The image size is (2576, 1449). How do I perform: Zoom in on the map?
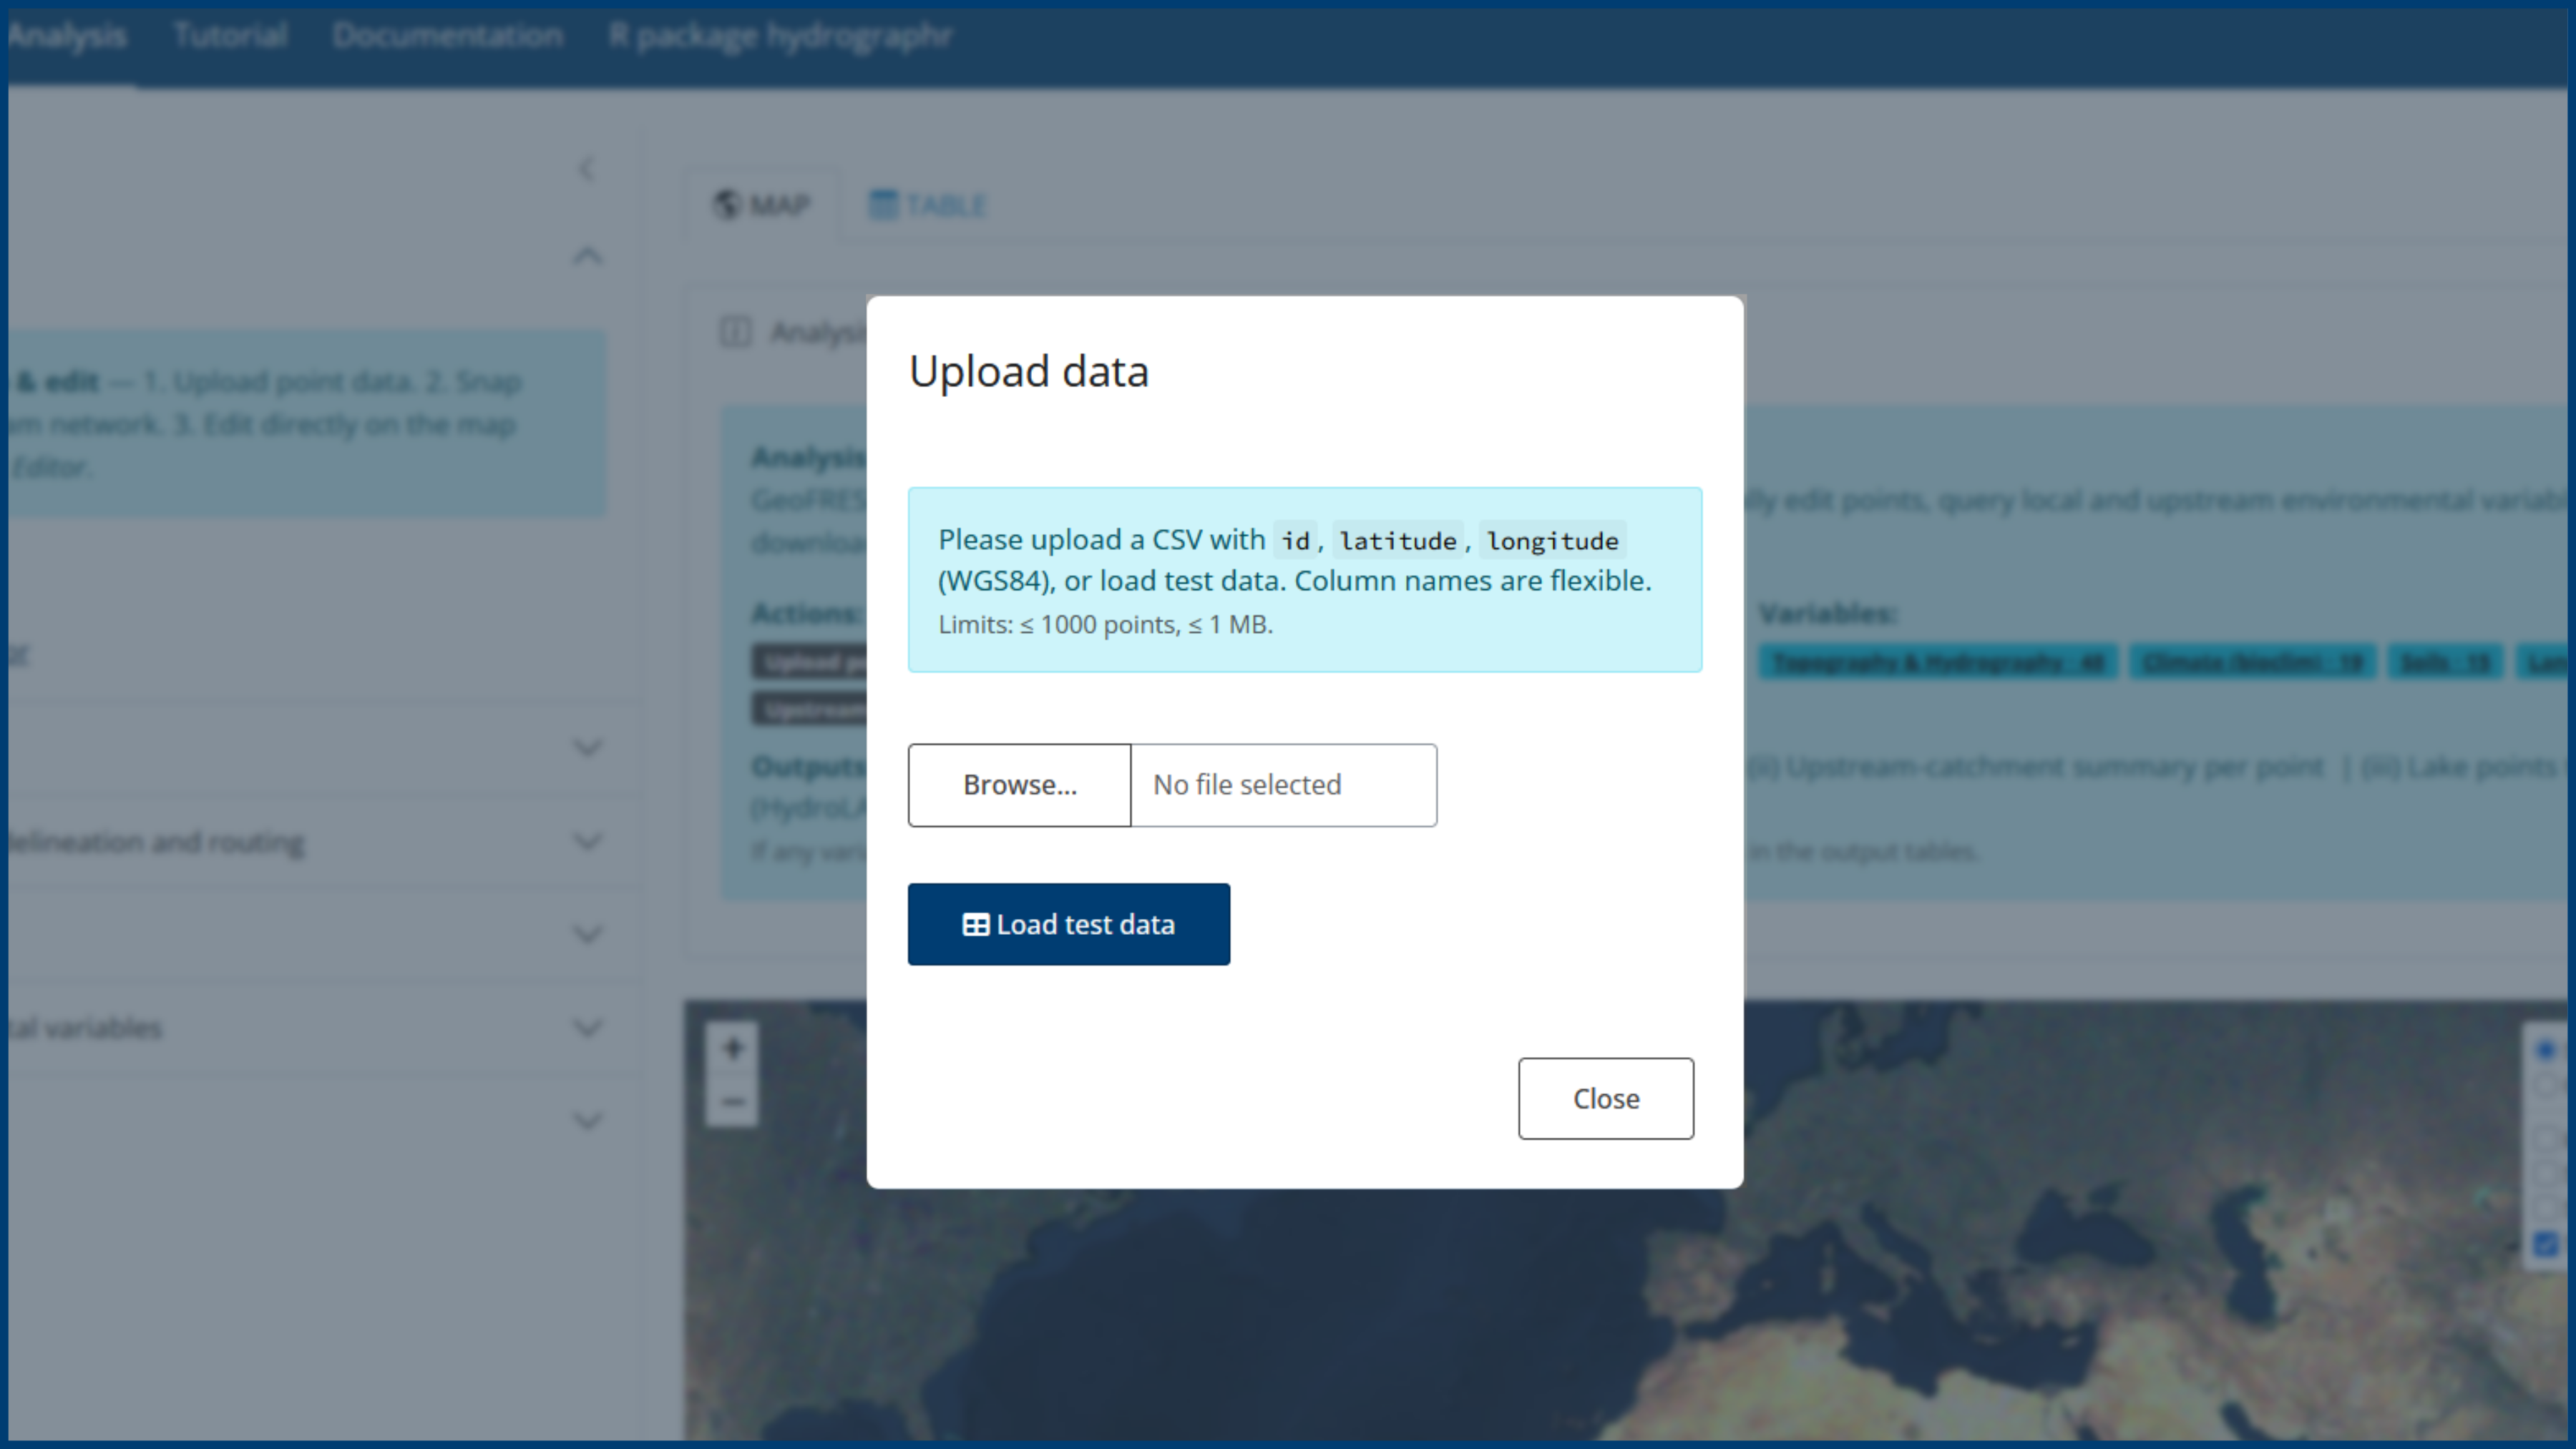point(732,1048)
